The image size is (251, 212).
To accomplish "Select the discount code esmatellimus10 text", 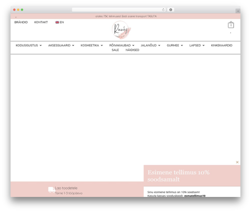I will [195, 196].
